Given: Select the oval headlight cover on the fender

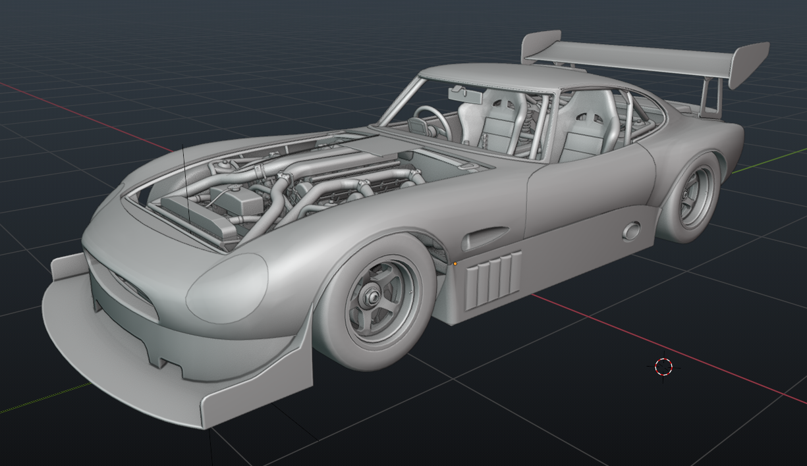Looking at the screenshot, I should click(227, 288).
